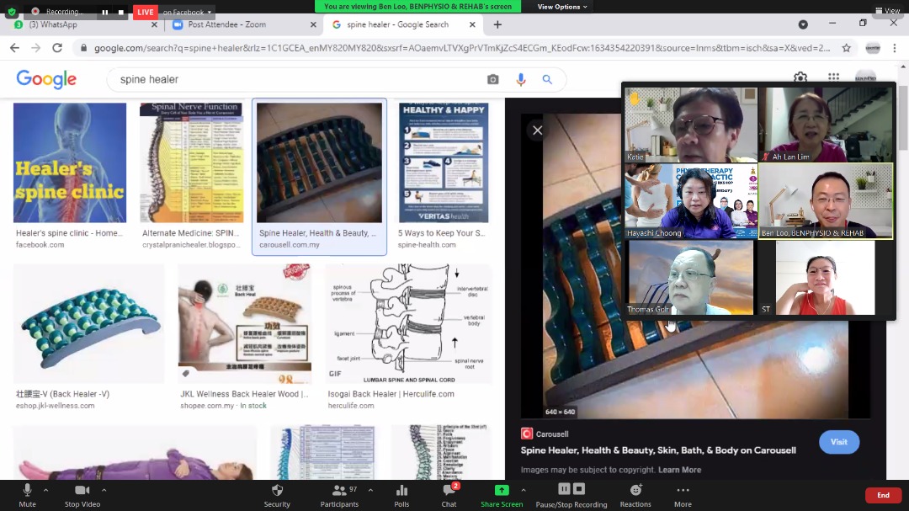The height and width of the screenshot is (511, 909).
Task: Click the blue Visit button
Action: (838, 442)
